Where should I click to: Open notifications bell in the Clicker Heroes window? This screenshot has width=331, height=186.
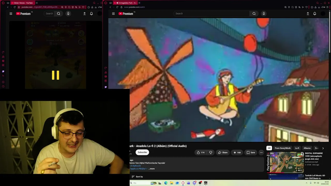pos(91,14)
